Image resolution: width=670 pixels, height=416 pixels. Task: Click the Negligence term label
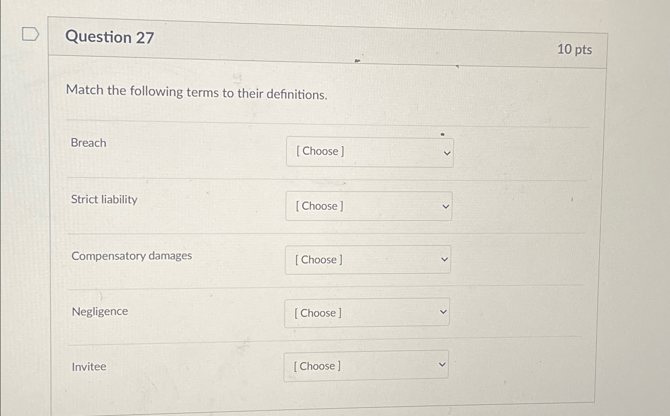(x=99, y=311)
